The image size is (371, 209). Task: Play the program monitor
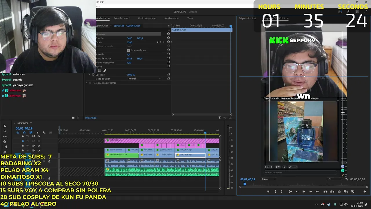[x=303, y=192]
